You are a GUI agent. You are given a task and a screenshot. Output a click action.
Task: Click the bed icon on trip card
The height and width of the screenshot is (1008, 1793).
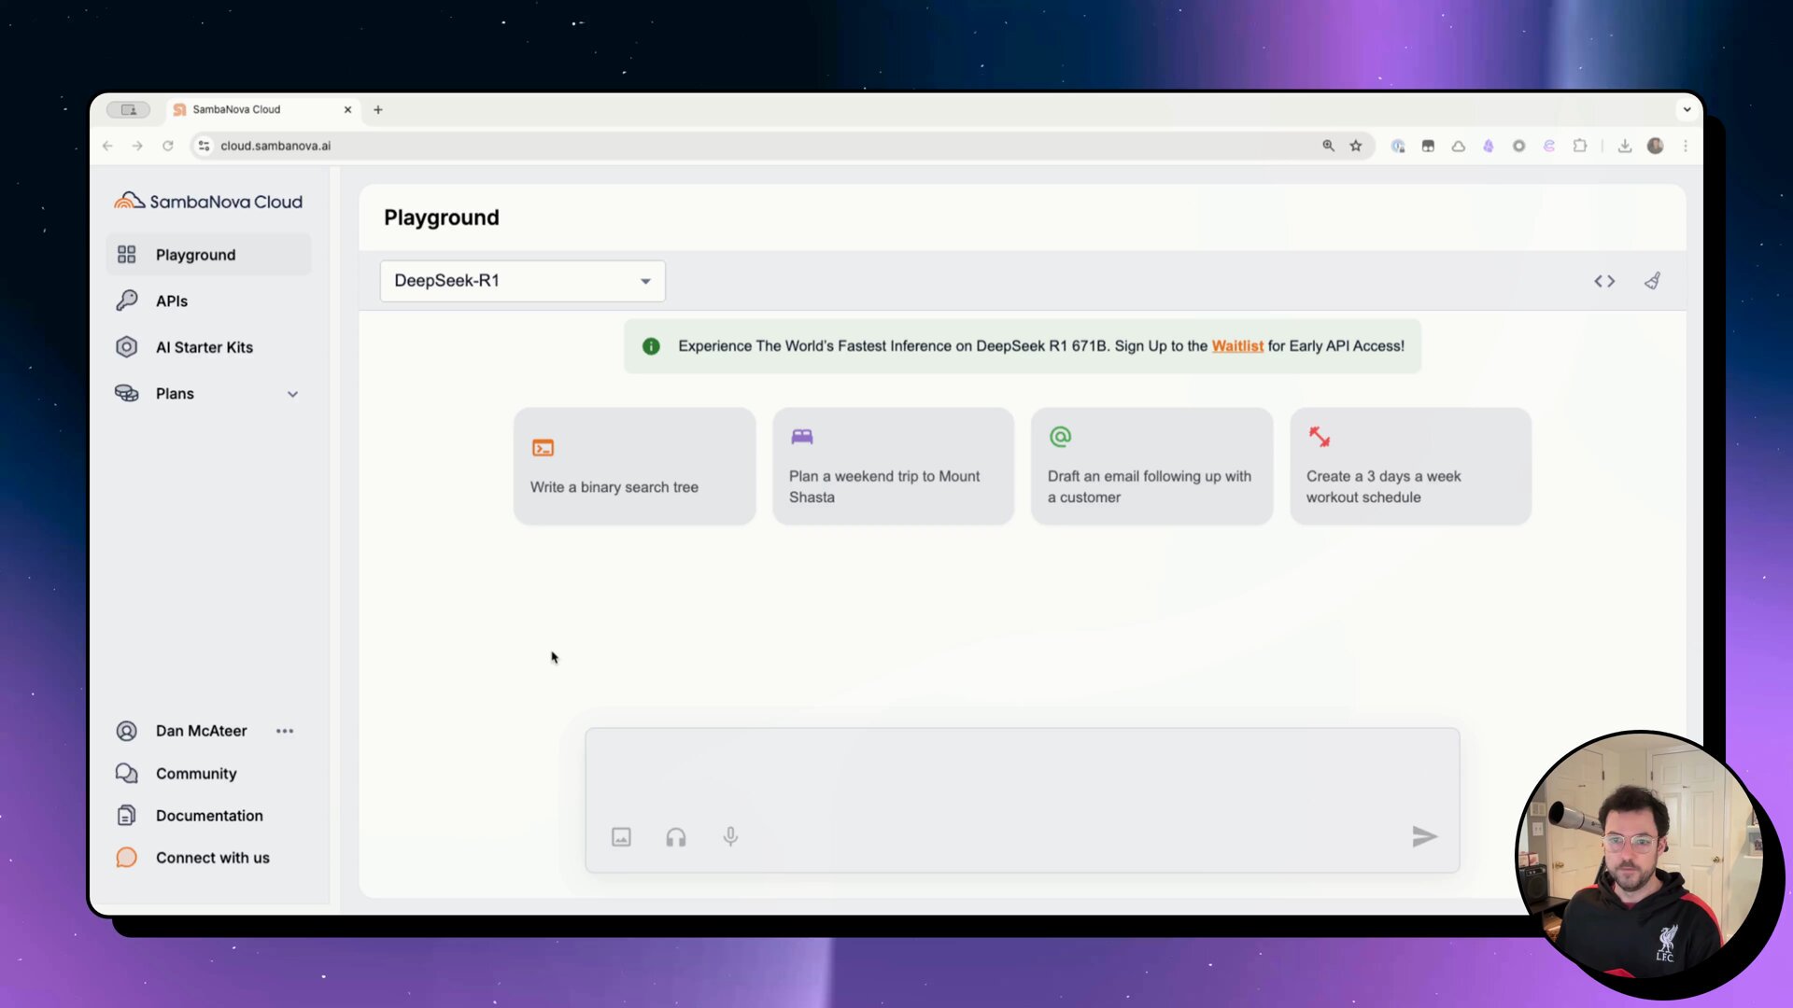click(x=802, y=436)
